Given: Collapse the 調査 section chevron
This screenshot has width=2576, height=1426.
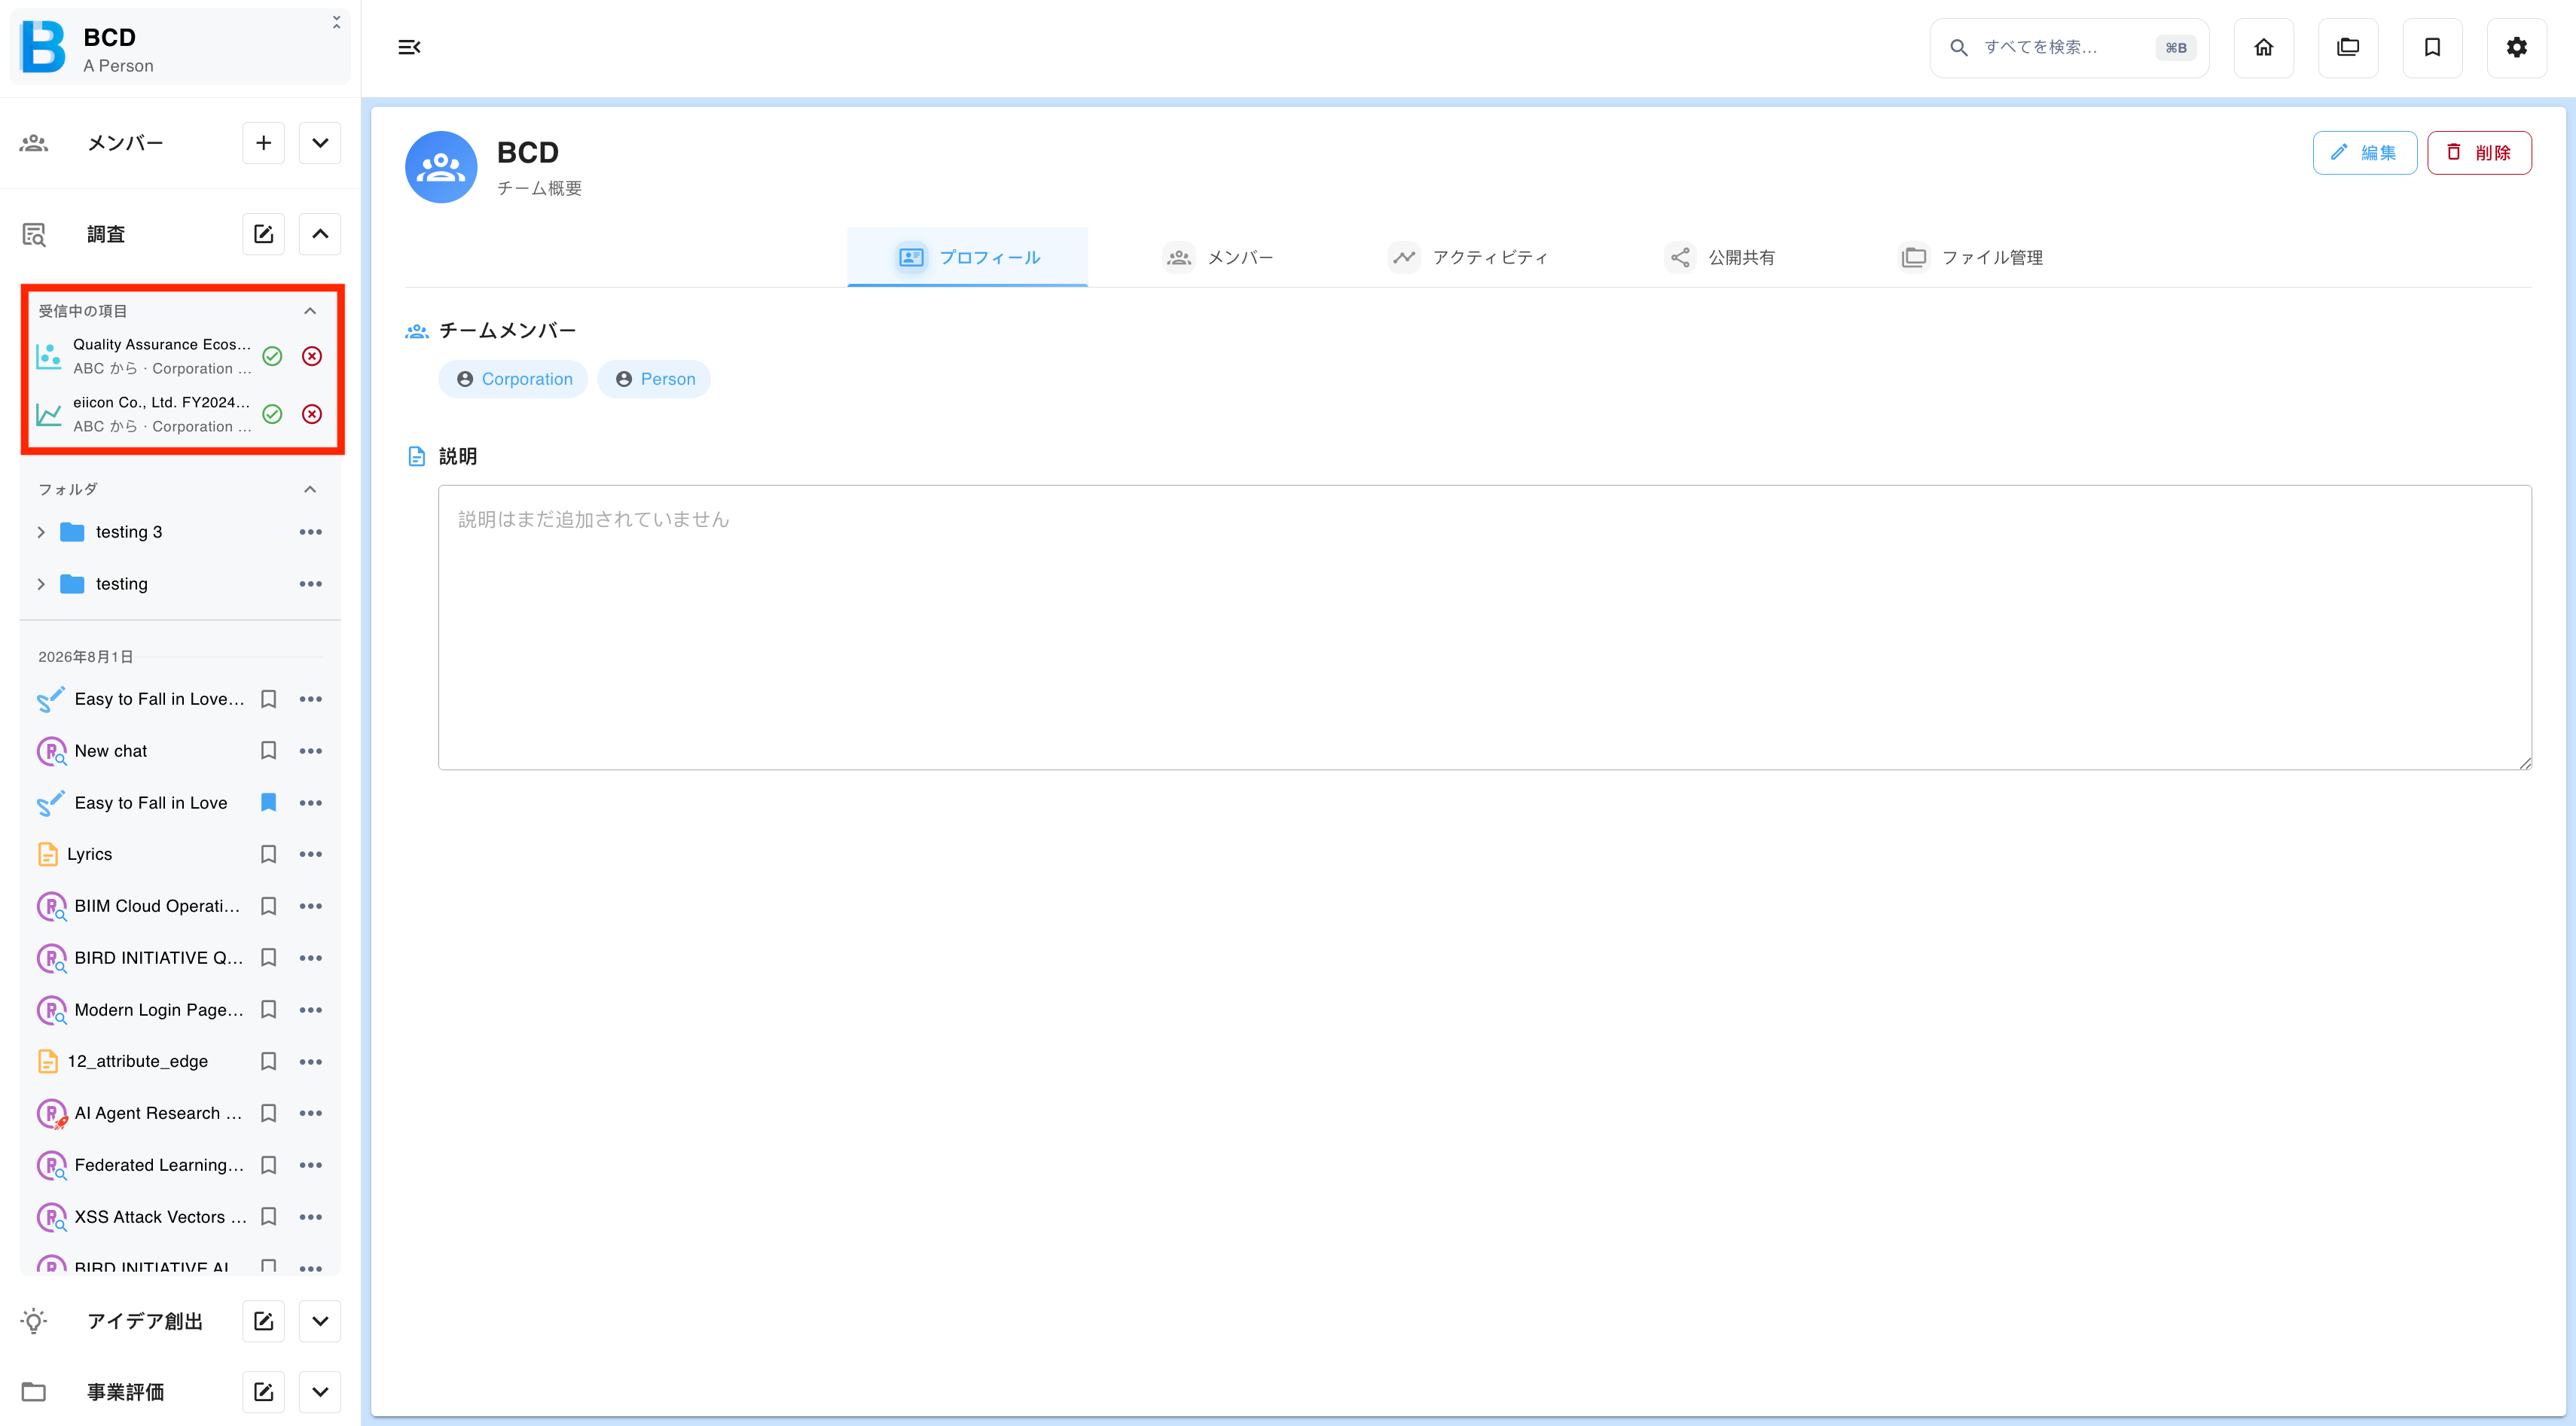Looking at the screenshot, I should click(320, 234).
